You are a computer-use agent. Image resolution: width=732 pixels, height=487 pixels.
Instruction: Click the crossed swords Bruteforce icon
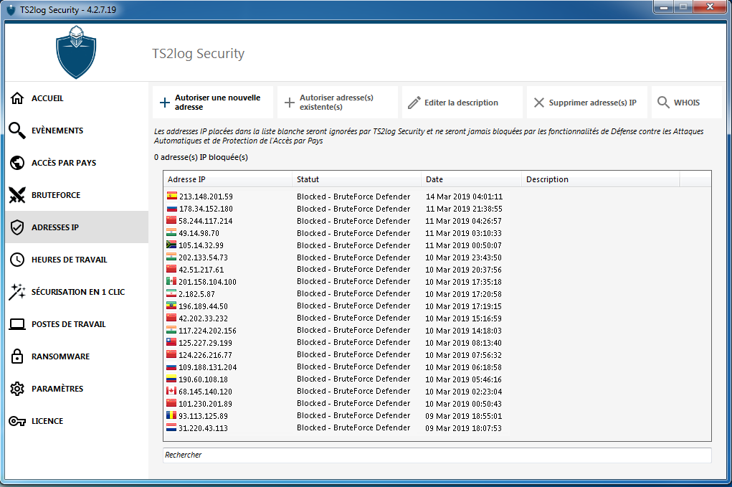click(17, 194)
